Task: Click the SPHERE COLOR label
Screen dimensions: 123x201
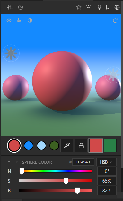Action: pos(37,162)
